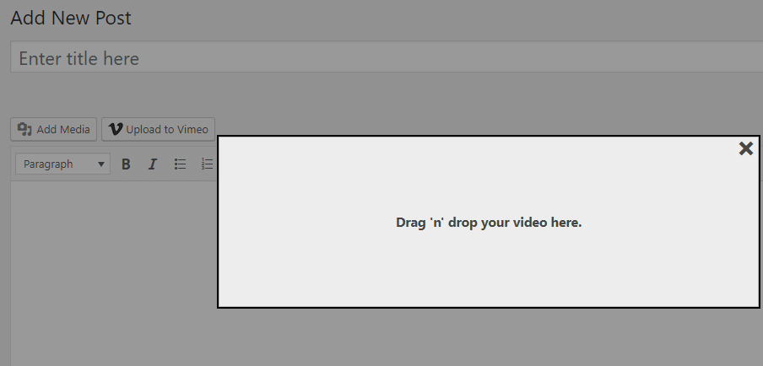Image resolution: width=763 pixels, height=366 pixels.
Task: Click the Add Media button
Action: pos(53,129)
